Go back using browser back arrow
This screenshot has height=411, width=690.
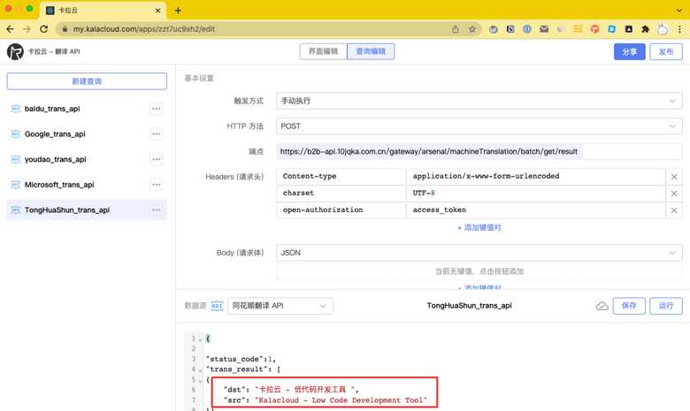[x=10, y=29]
